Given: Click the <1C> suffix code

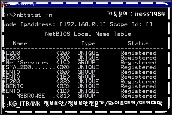Looking at the screenshot, I should tap(63, 63).
